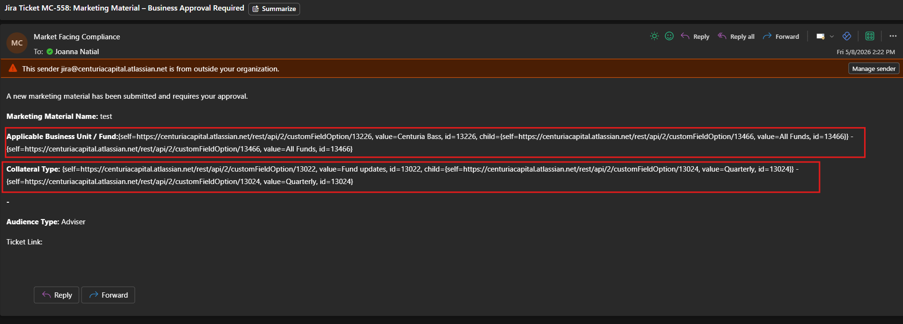
Task: Click the jira@centuriacapital.atlassian.net address in the banner
Action: 114,69
